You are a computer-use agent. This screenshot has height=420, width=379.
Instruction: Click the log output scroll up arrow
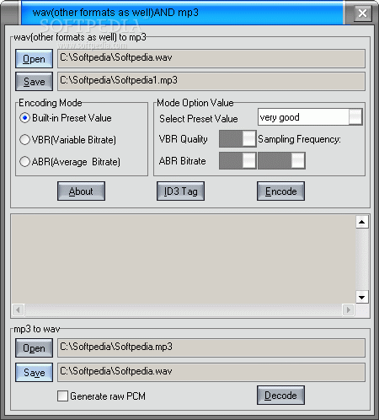tap(362, 222)
